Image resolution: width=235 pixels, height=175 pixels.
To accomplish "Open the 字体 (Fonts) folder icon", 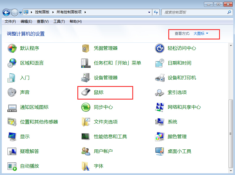I will [86, 166].
